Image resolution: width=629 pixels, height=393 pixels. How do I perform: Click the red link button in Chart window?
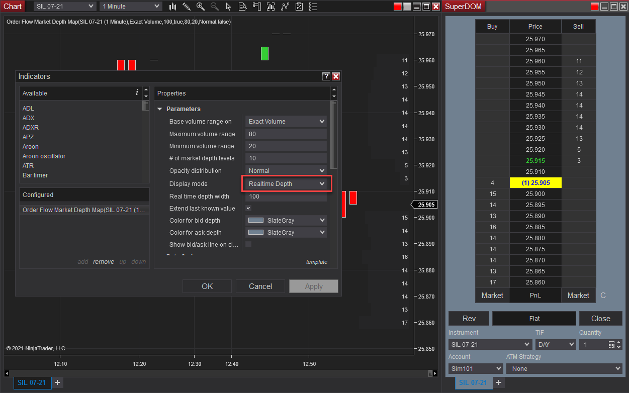(x=398, y=7)
